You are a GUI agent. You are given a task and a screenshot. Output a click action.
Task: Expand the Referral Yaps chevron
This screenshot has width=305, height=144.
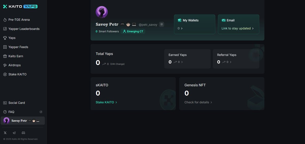231,62
